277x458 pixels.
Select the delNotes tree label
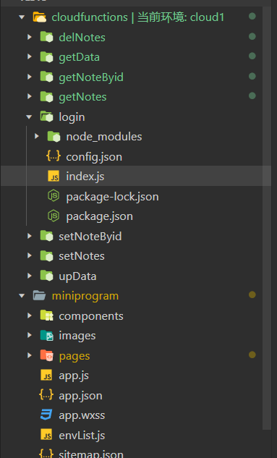click(x=82, y=38)
